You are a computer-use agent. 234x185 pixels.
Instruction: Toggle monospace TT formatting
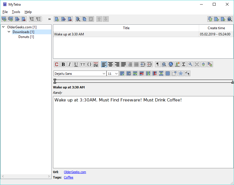(x=83, y=64)
